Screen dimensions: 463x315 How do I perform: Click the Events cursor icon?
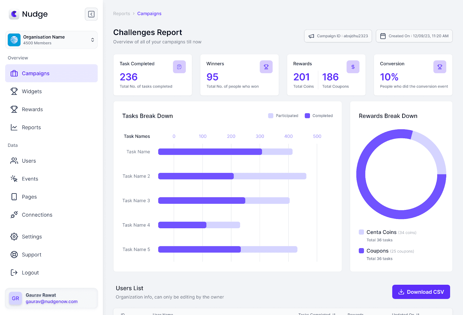pos(14,179)
